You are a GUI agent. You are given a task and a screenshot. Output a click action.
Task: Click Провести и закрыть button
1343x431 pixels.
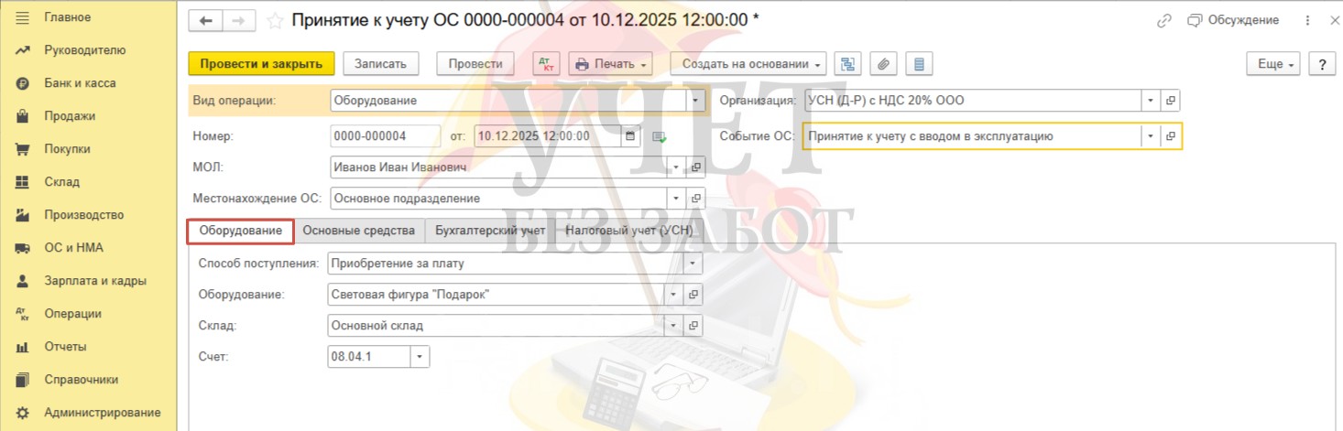click(x=261, y=64)
